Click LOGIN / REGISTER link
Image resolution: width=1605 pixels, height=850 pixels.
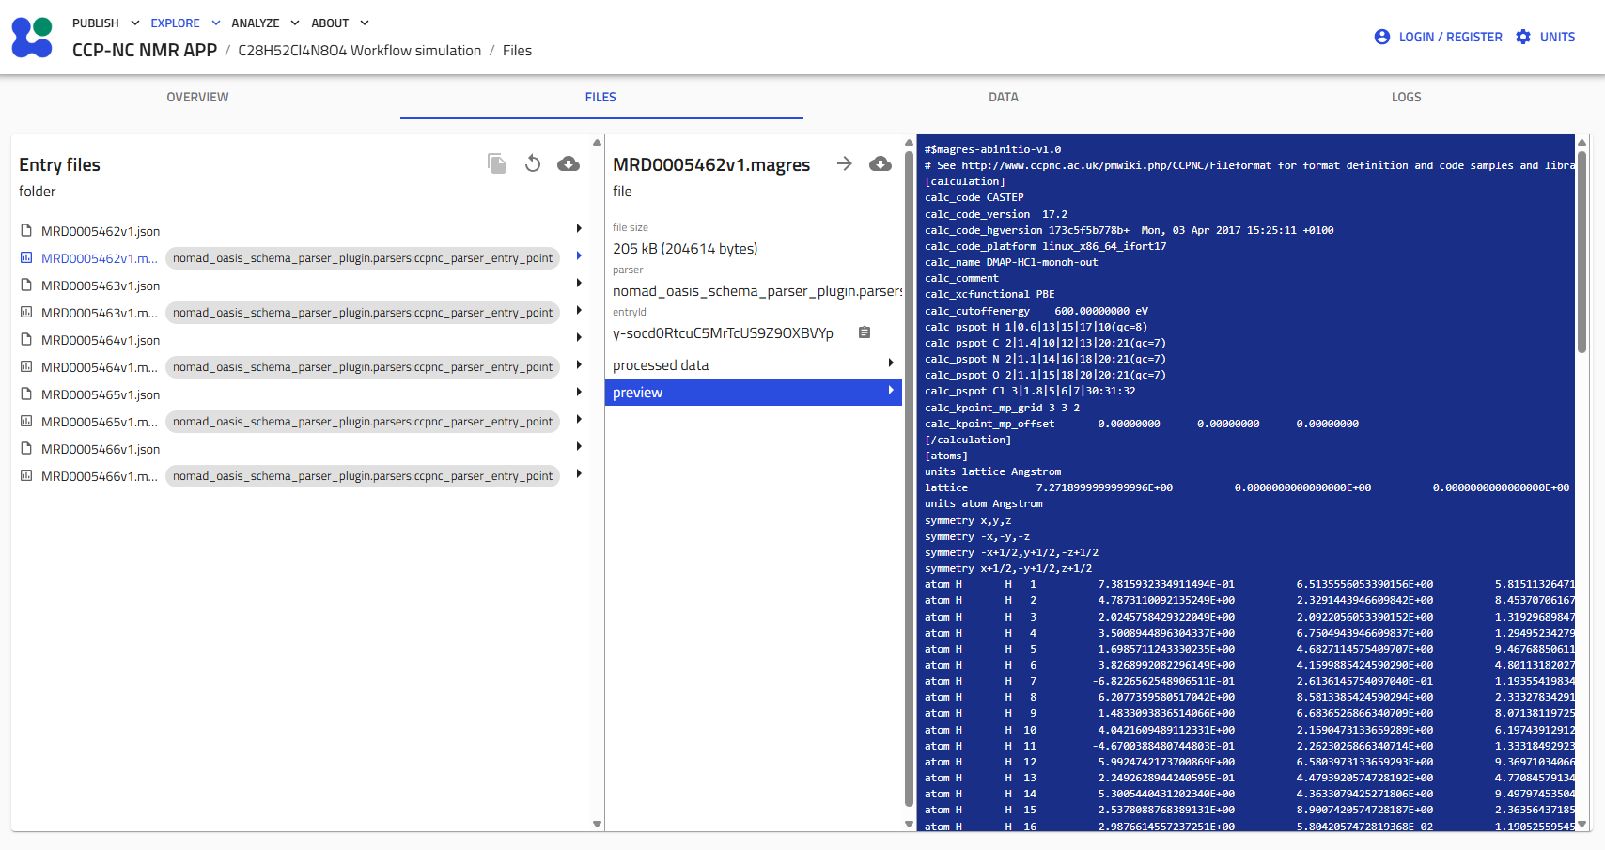tap(1450, 37)
